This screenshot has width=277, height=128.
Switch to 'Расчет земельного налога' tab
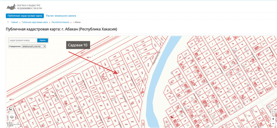click(61, 16)
